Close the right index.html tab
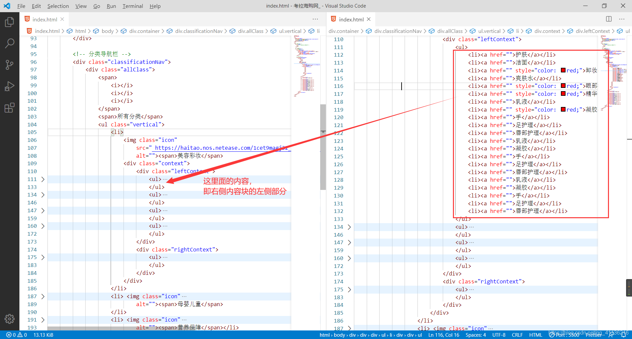 tap(369, 19)
